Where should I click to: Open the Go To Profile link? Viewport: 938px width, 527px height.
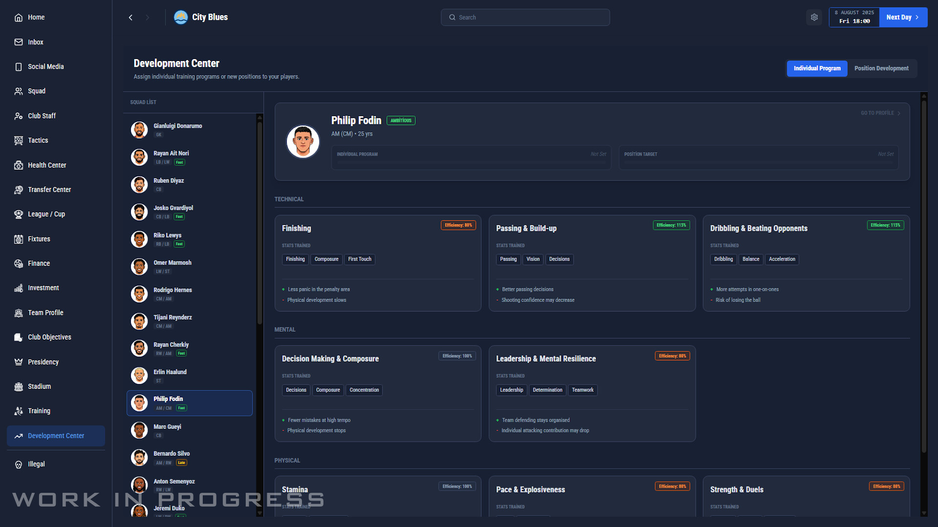[880, 113]
